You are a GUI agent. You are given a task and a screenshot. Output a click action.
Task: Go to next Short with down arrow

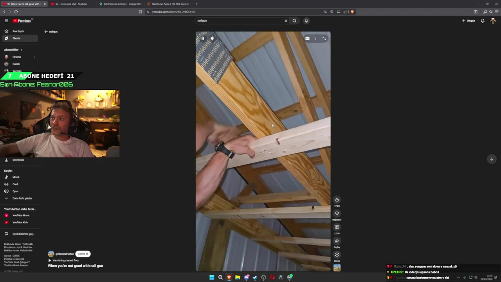click(492, 159)
